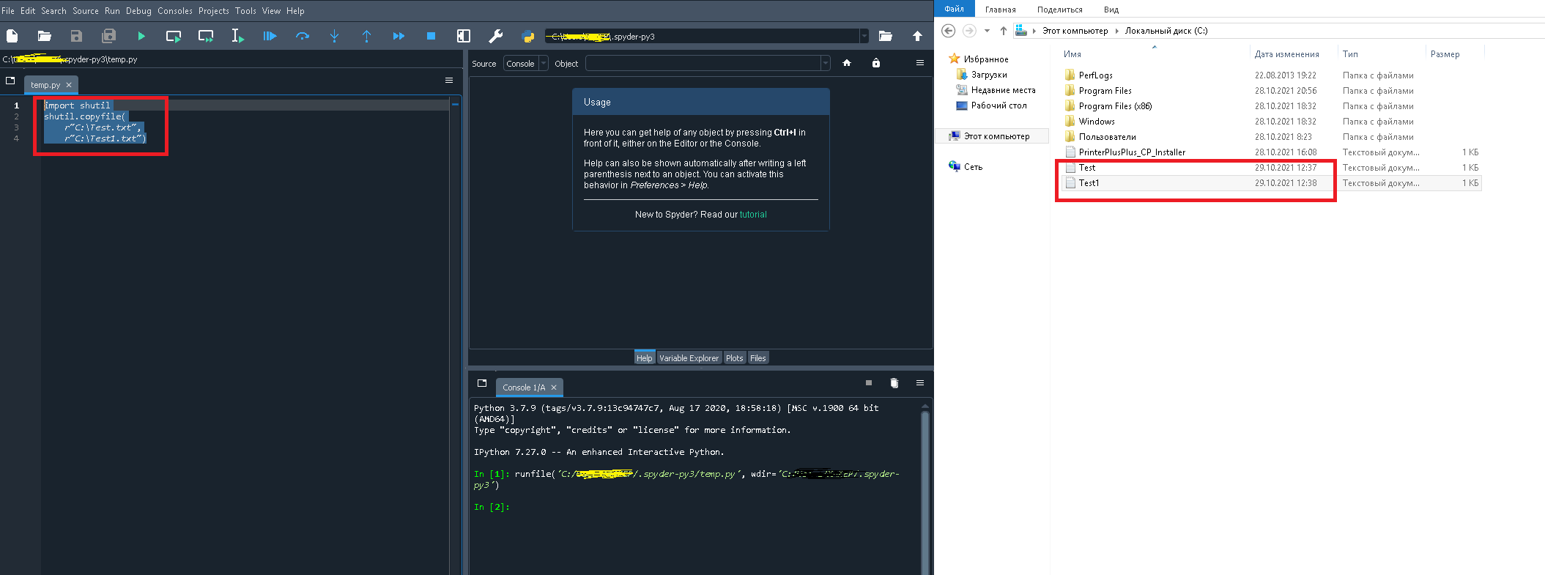Open the Главная ribbon tab in Explorer

1000,10
